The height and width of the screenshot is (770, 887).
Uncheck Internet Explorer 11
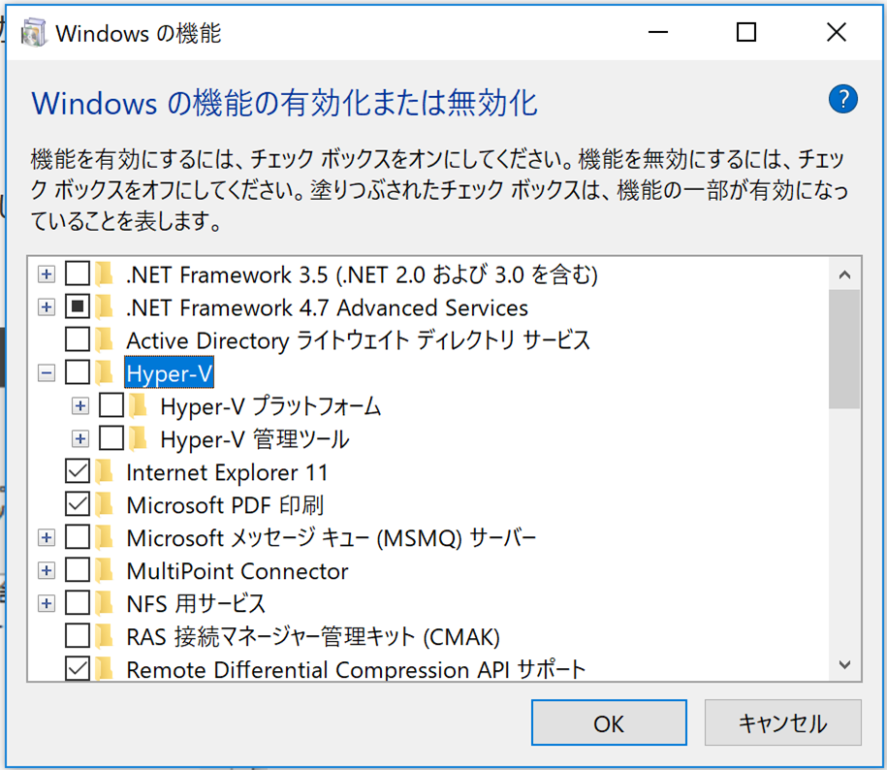[78, 472]
